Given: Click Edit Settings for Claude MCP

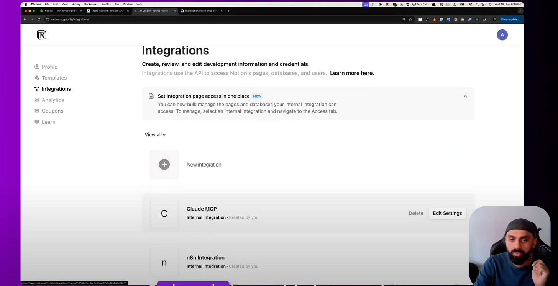Looking at the screenshot, I should 447,213.
